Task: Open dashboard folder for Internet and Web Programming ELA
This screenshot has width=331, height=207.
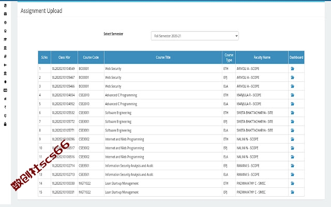Action: coord(292,157)
